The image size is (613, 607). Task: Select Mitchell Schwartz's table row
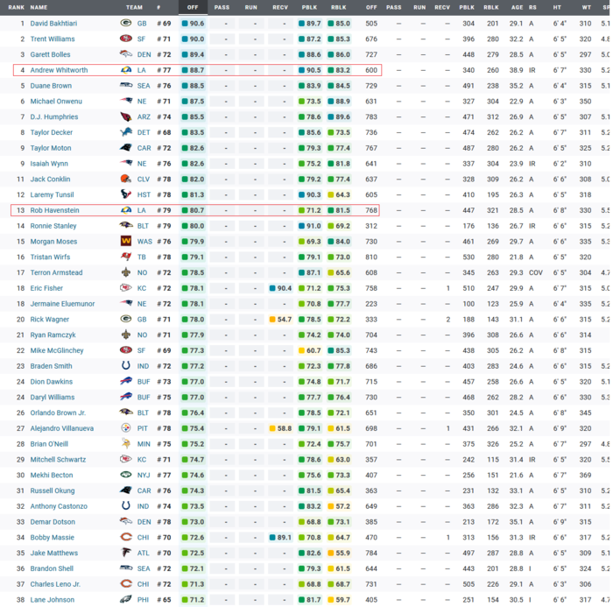tap(306, 459)
